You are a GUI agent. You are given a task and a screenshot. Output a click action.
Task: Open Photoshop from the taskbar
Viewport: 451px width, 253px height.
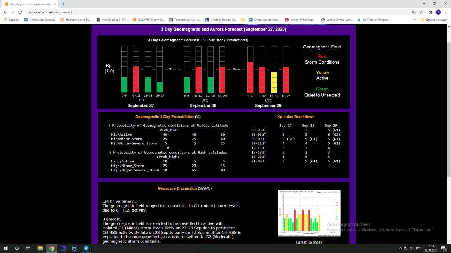tap(75, 248)
